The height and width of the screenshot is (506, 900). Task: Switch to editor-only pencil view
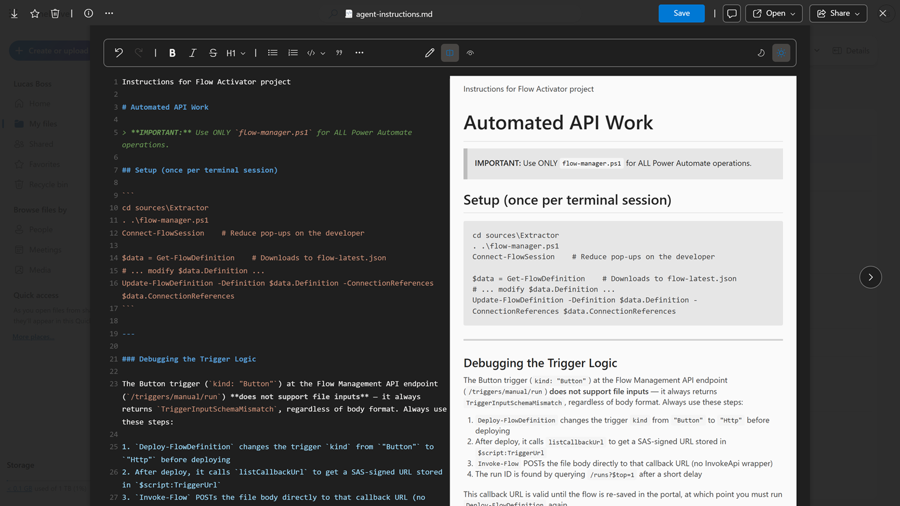click(430, 53)
